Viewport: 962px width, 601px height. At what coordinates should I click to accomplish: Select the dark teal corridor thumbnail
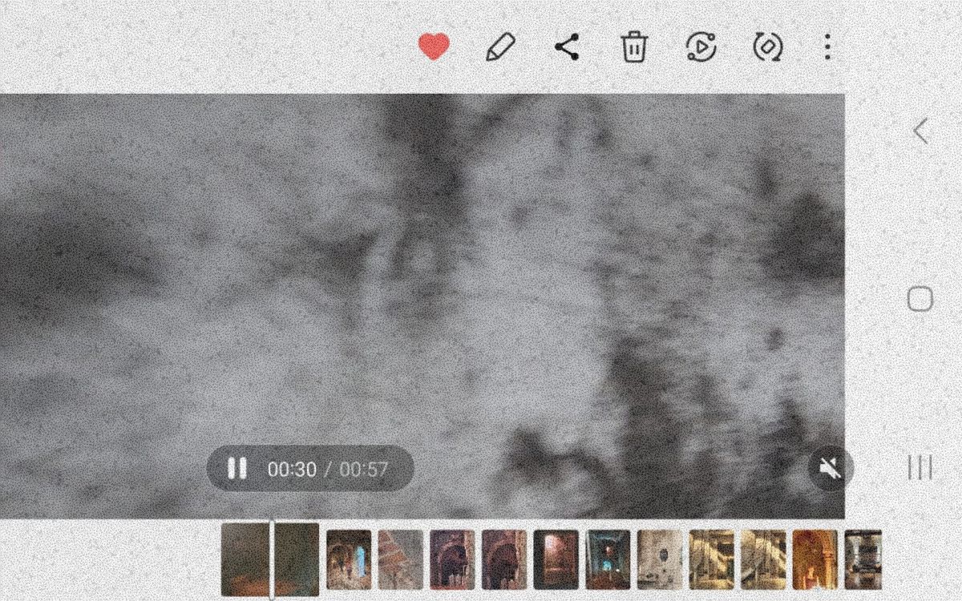608,559
